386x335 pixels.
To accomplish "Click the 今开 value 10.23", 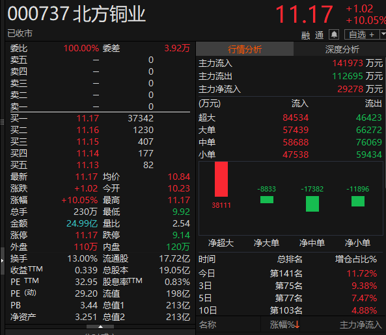I will pos(179,188).
